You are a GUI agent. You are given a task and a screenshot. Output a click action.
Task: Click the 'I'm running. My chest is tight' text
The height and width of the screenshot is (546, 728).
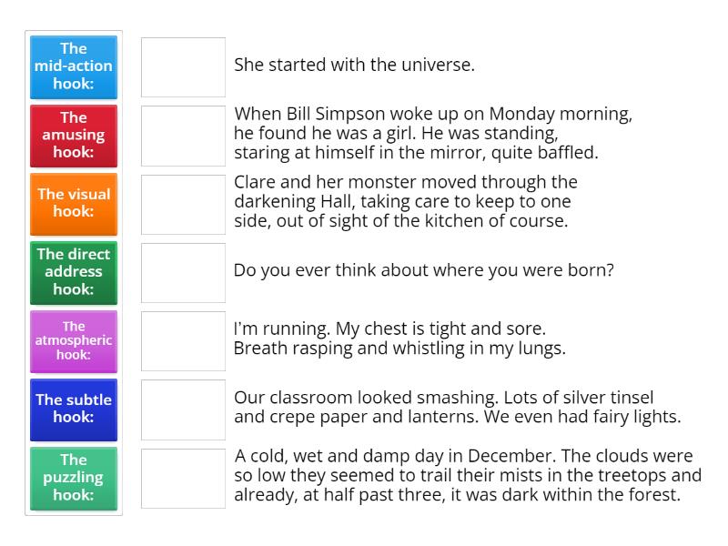399,339
